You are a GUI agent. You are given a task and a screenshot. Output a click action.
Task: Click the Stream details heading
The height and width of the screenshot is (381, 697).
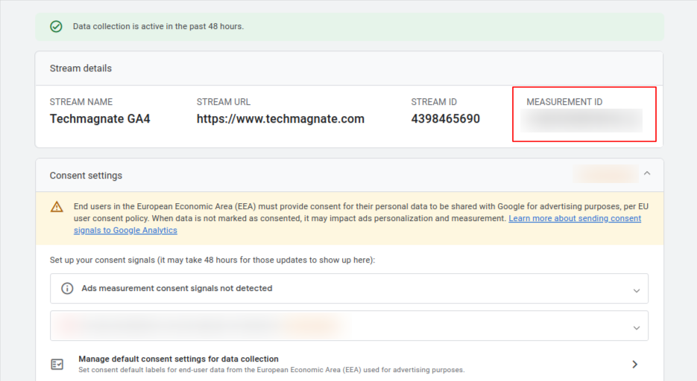tap(81, 68)
